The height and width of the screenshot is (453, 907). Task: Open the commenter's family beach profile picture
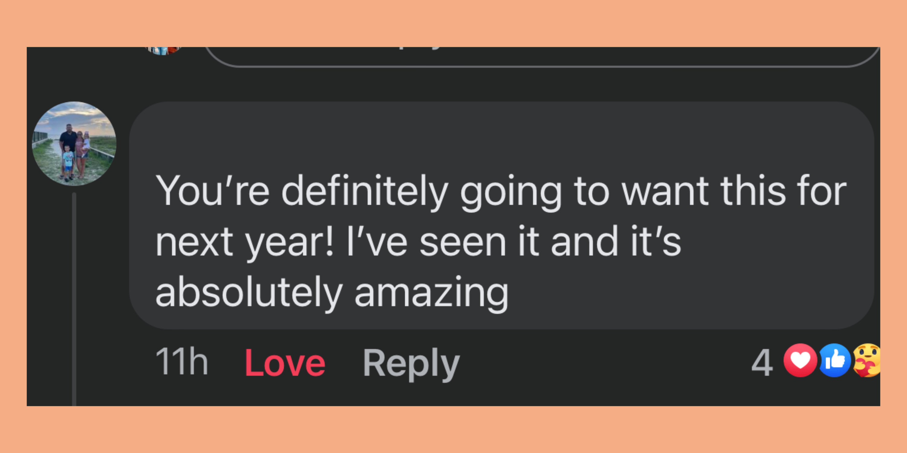(x=74, y=143)
